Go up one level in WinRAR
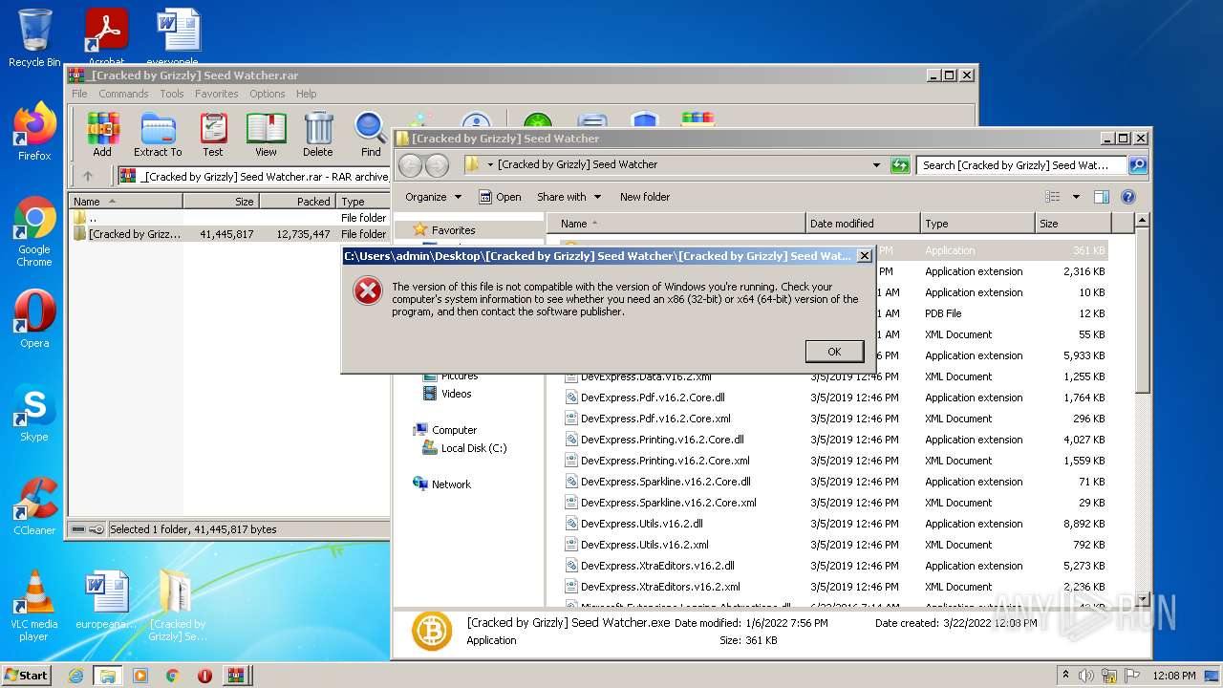Screen dimensions: 1223x688 (x=88, y=176)
